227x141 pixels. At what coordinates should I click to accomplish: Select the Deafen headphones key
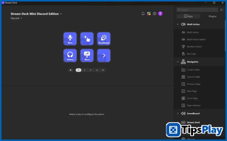(x=70, y=56)
